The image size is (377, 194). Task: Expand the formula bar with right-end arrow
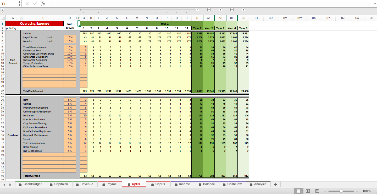point(374,4)
